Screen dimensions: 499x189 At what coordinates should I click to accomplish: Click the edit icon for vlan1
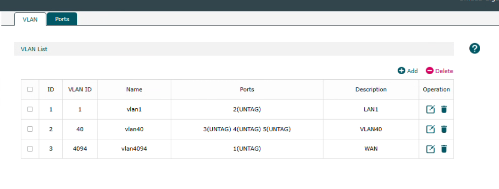430,109
